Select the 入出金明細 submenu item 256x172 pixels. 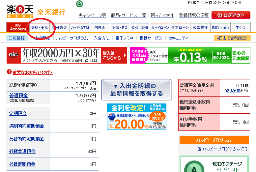click(40, 38)
